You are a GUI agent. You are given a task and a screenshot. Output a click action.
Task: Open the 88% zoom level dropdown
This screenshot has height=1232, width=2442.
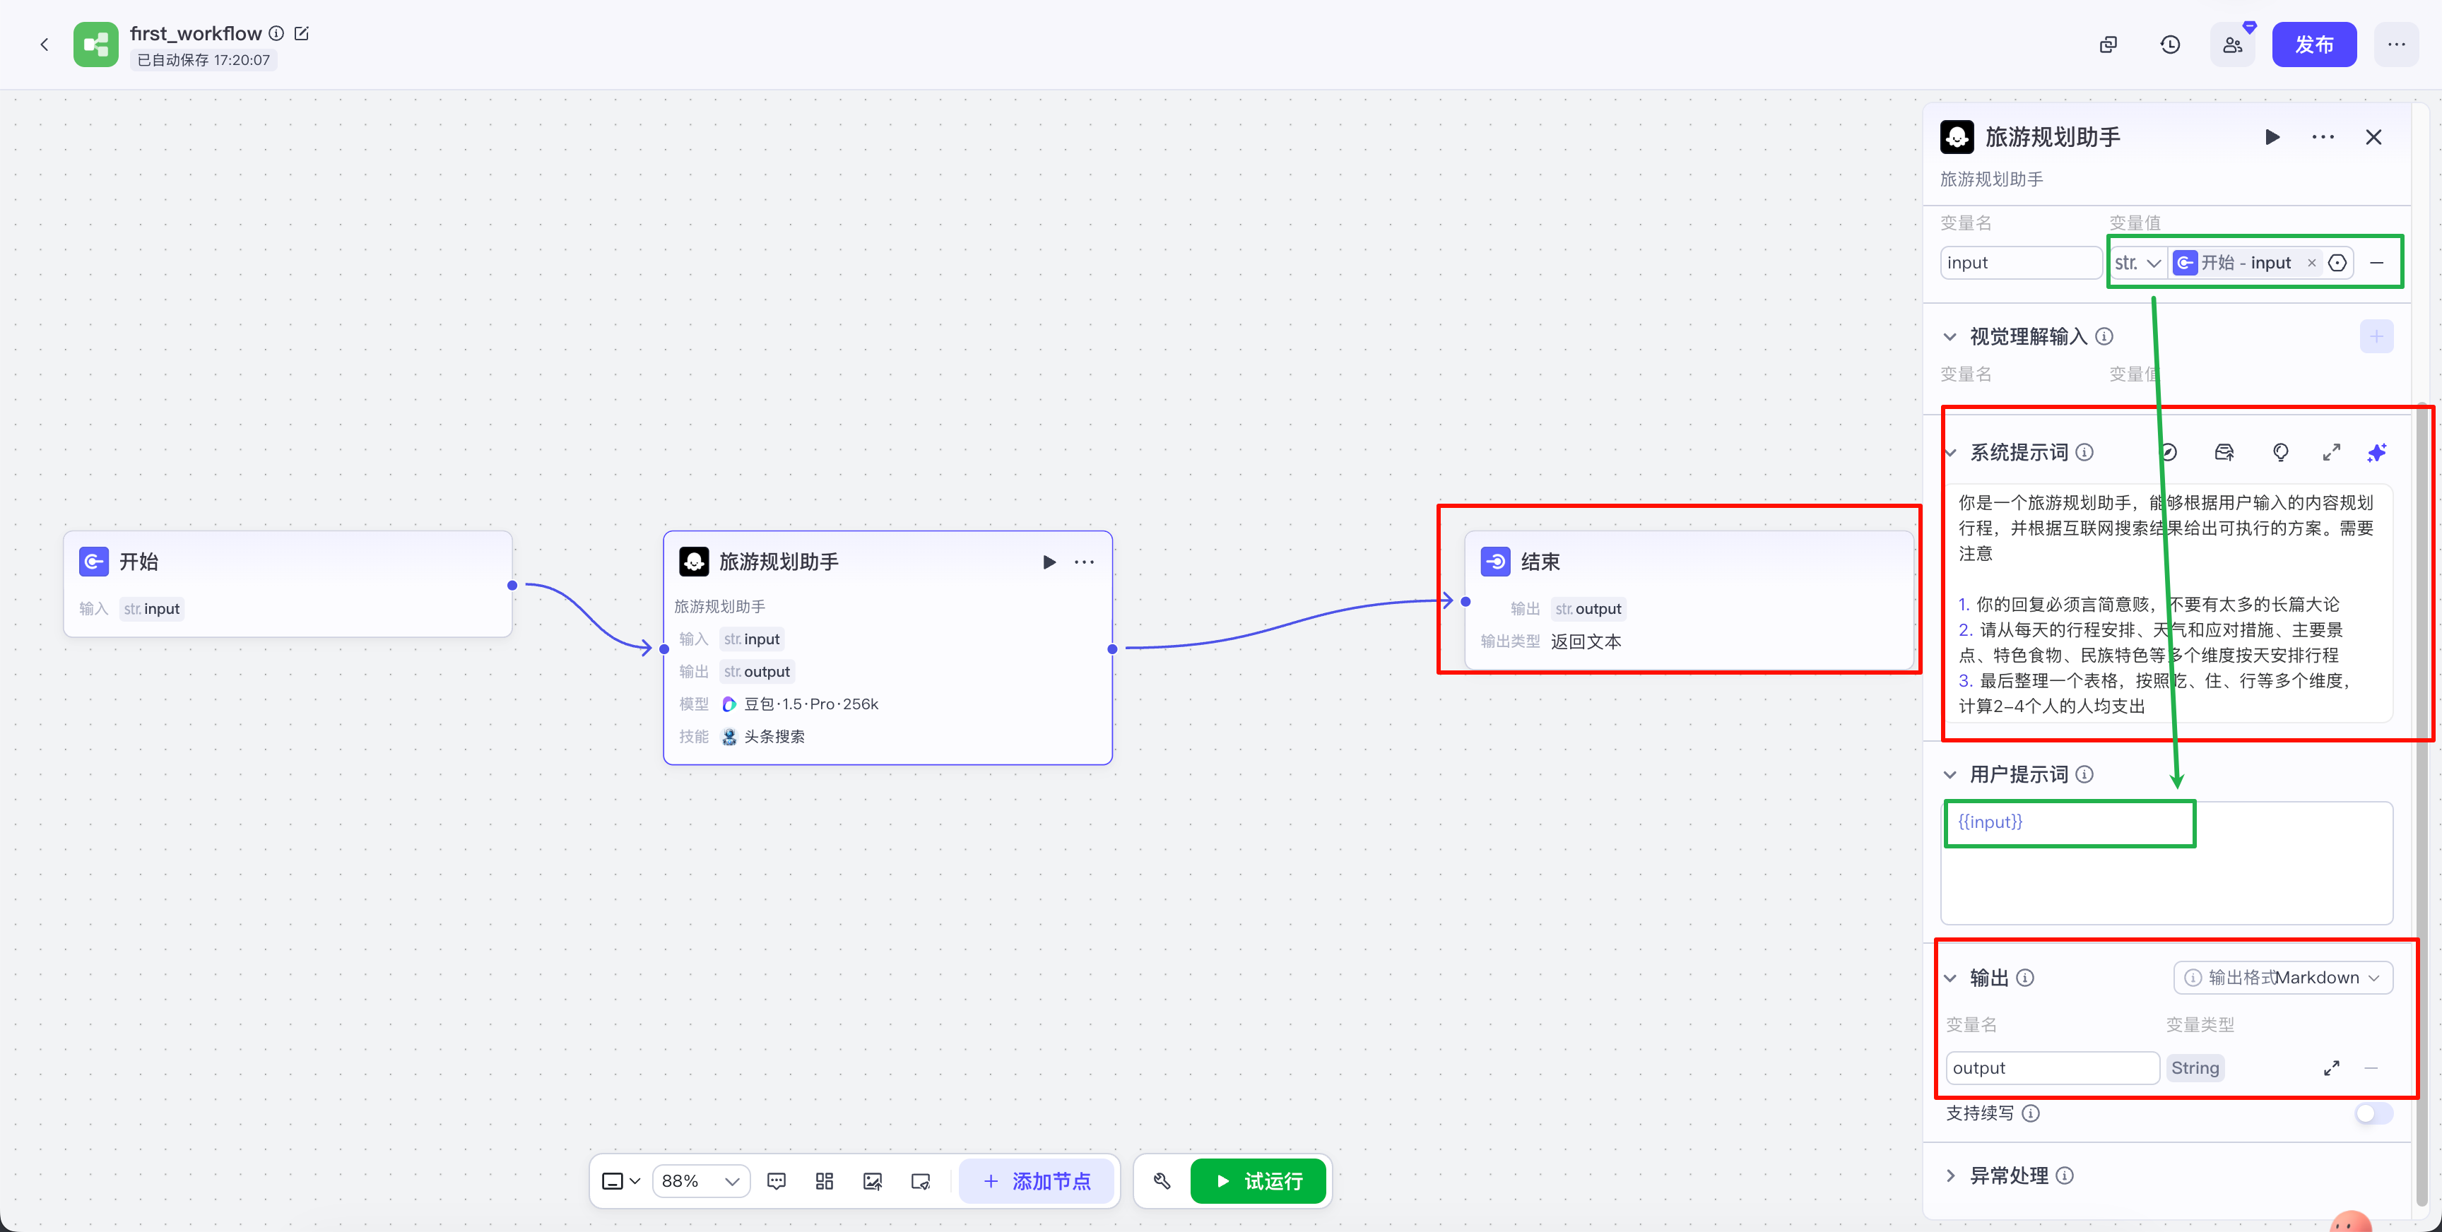click(x=700, y=1181)
